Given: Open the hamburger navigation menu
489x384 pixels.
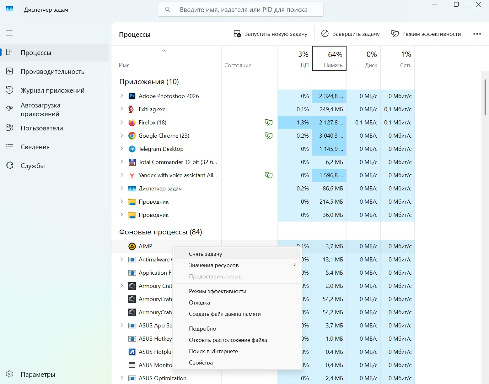Looking at the screenshot, I should (9, 33).
